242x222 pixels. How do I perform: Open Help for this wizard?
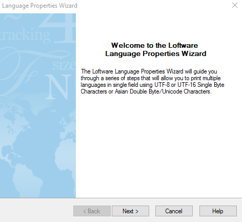[218, 211]
